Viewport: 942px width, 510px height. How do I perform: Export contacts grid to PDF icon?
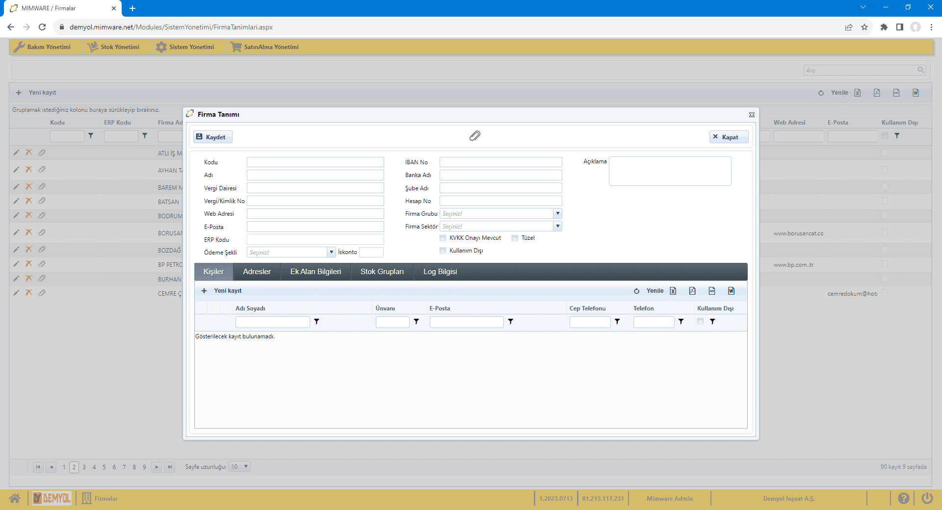(x=692, y=291)
